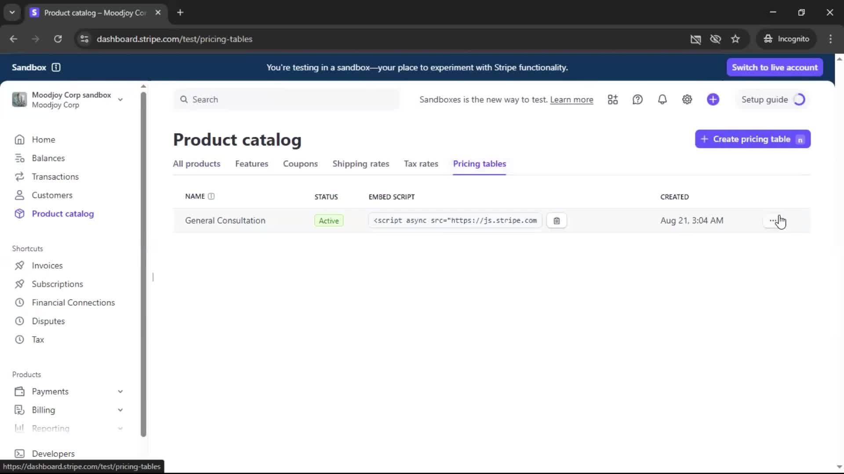Expand the Payments section

[x=120, y=391]
